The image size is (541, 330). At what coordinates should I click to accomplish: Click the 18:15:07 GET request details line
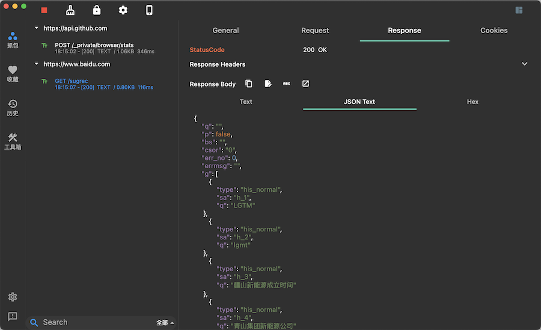(104, 87)
